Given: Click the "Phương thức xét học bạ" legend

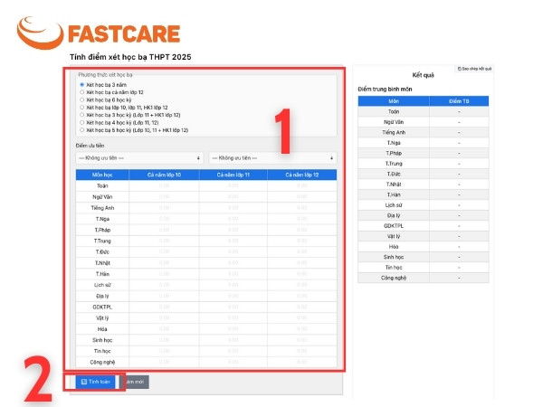Looking at the screenshot, I should tap(105, 75).
